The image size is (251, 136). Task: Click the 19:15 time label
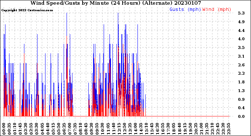pos(184,129)
